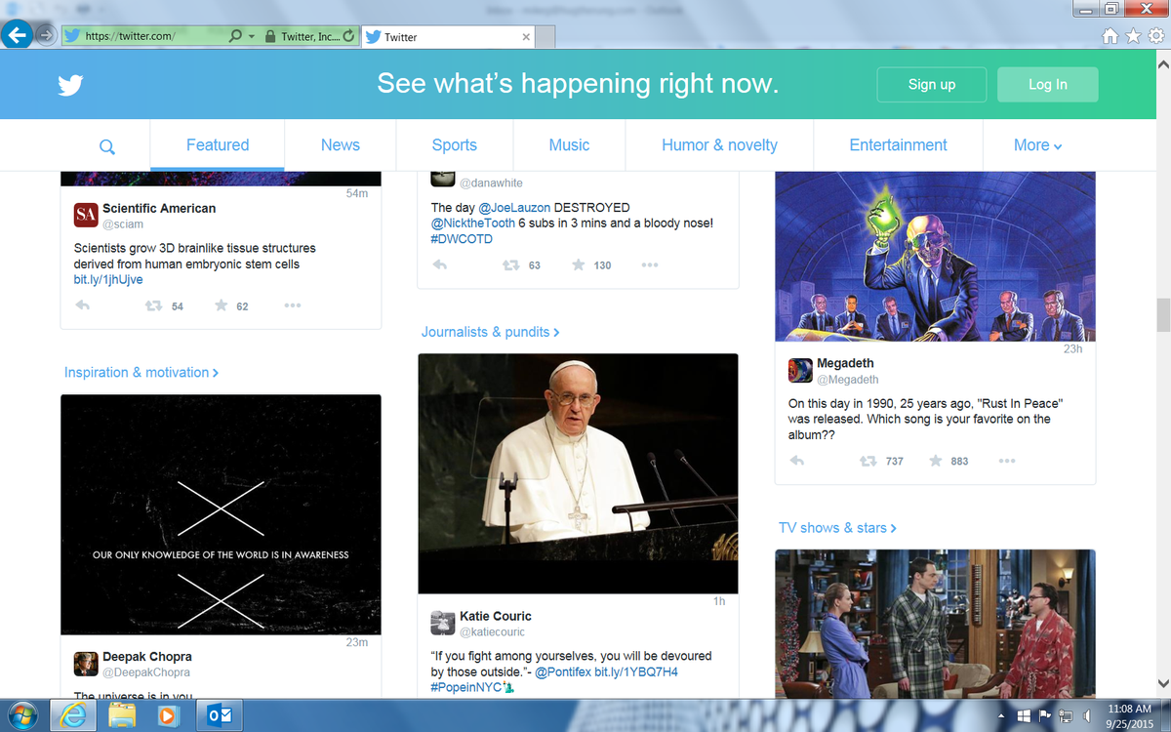Open browser tools gear icon
Viewport: 1171px width, 732px height.
[1156, 36]
